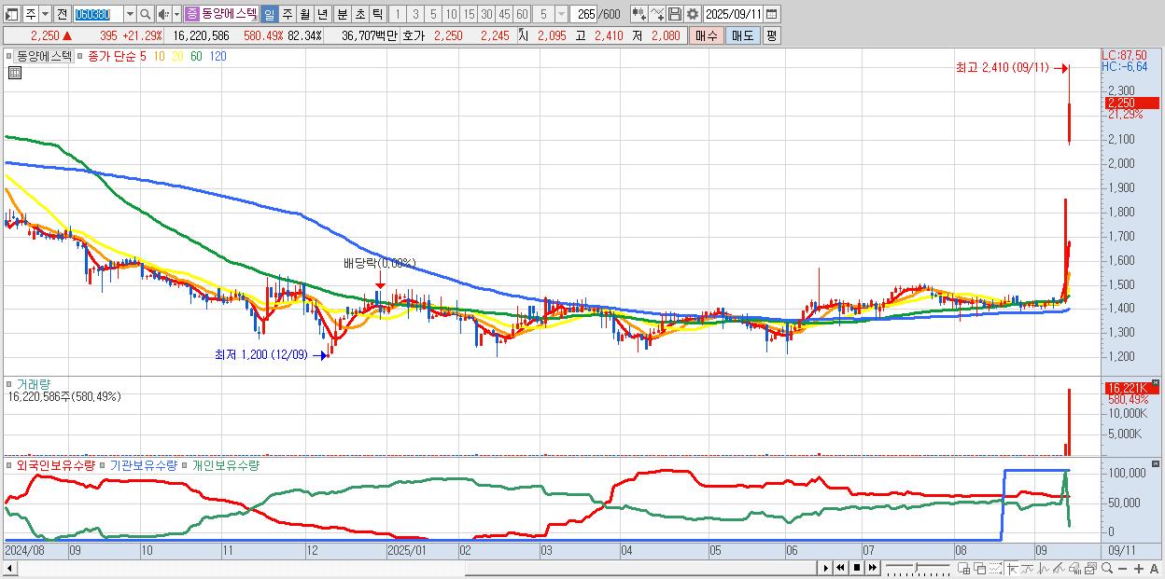Screen dimensions: 1165x579
Task: Toggle the 전 button in toolbar
Action: 62,14
